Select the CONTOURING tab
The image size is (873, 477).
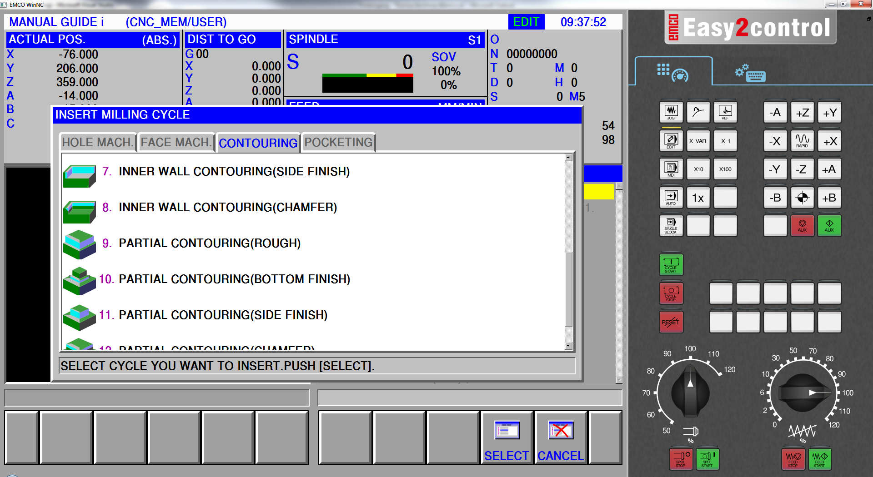[x=258, y=143]
